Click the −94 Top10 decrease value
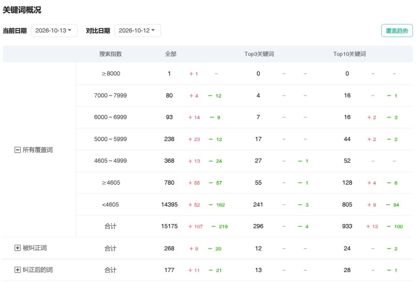This screenshot has width=417, height=284. 393,205
